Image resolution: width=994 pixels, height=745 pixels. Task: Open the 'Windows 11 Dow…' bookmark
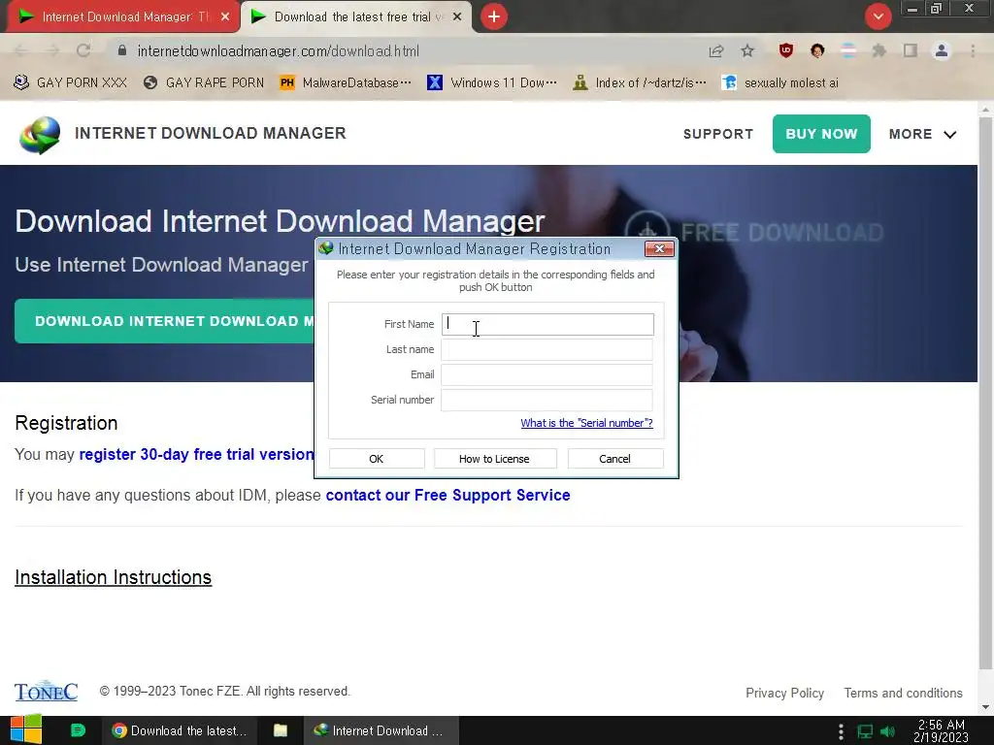[492, 83]
